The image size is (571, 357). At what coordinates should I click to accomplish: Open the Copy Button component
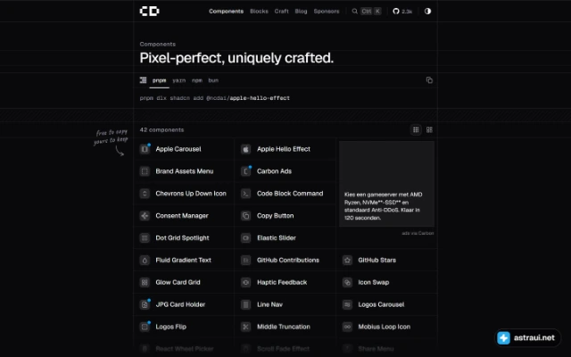276,216
